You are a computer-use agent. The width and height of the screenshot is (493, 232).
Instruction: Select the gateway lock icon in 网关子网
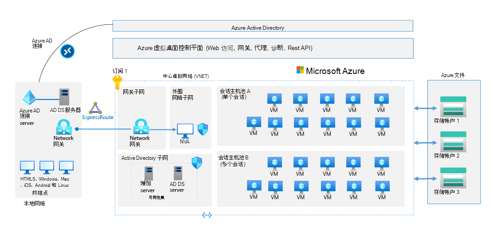coord(141,127)
